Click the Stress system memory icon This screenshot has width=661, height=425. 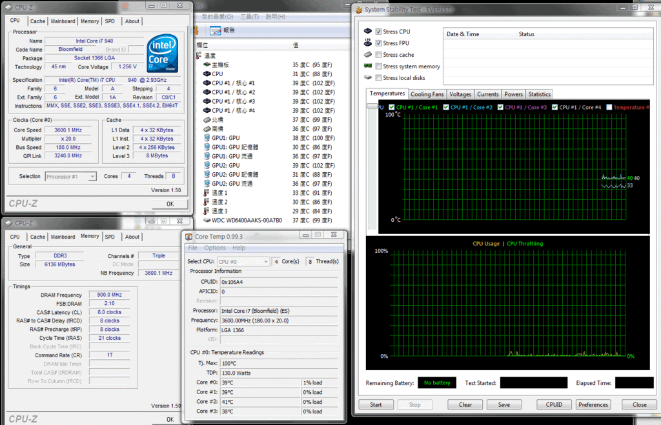368,66
